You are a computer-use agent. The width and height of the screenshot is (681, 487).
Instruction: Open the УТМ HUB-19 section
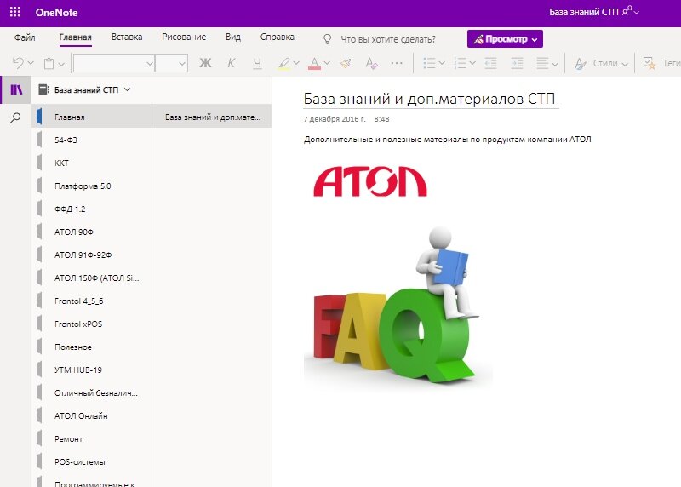click(92, 370)
